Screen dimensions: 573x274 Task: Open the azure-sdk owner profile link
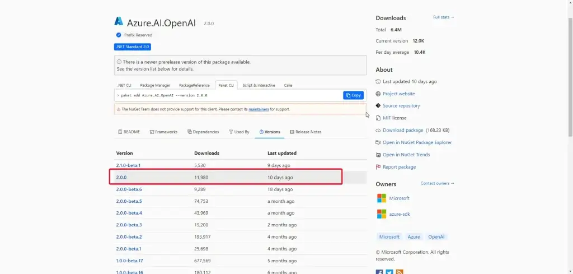point(400,214)
